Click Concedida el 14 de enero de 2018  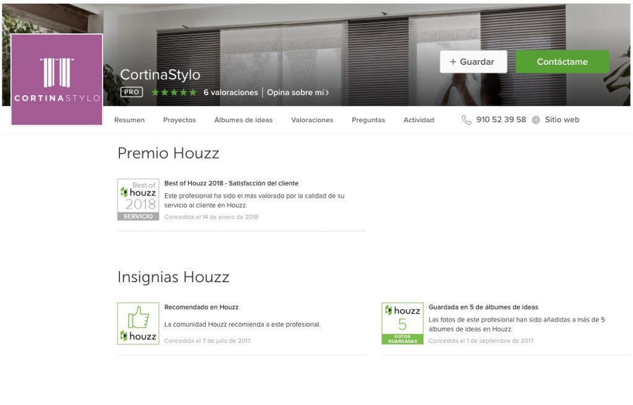click(x=211, y=217)
